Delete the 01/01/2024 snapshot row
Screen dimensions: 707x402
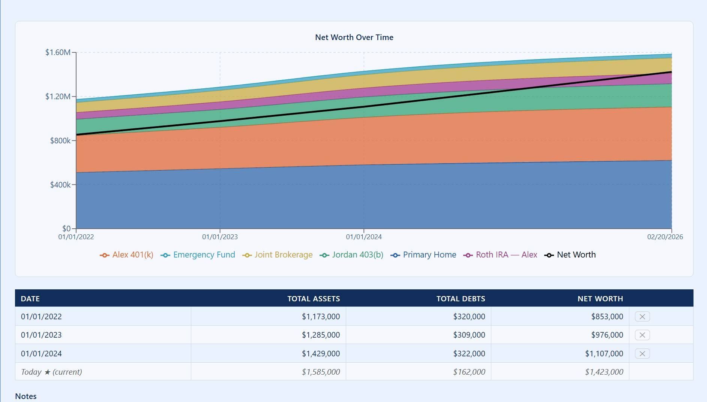[642, 354]
